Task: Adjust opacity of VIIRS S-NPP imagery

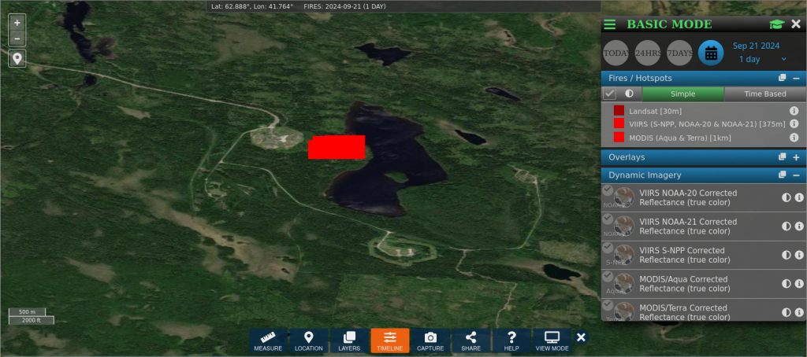Action: tap(786, 255)
